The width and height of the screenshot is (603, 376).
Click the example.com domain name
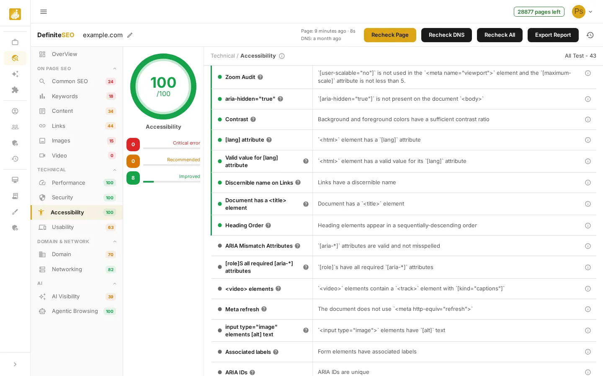pos(103,35)
